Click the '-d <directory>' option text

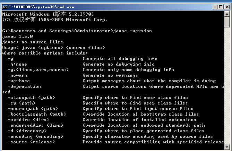pyautogui.click(x=27, y=131)
